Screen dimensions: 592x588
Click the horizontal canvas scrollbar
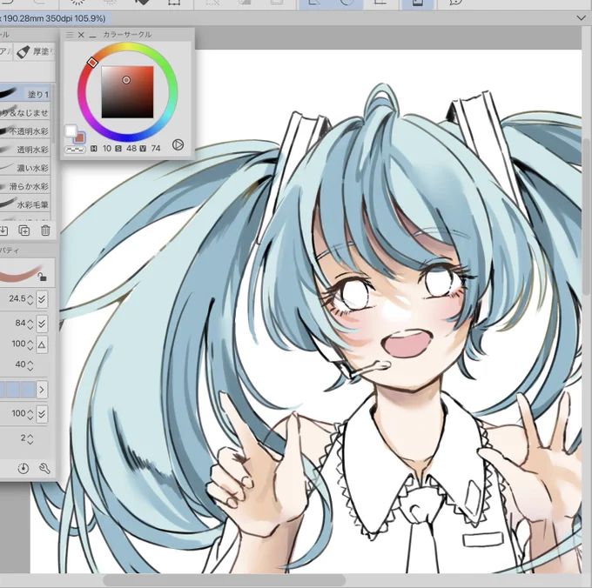pyautogui.click(x=225, y=580)
